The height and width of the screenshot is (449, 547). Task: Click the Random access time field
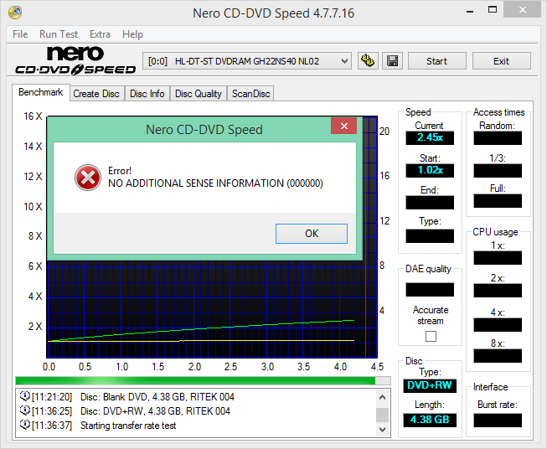498,138
